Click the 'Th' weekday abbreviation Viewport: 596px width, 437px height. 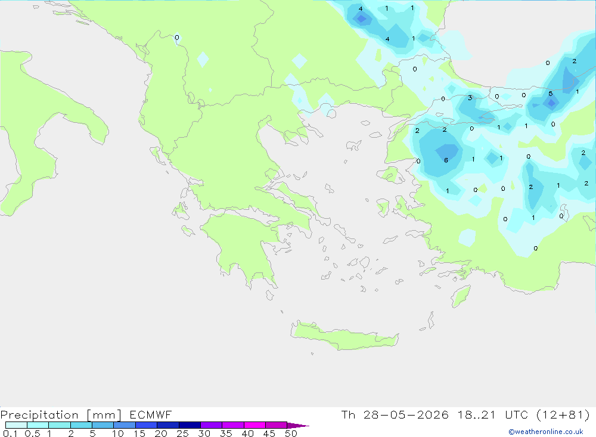pos(348,414)
